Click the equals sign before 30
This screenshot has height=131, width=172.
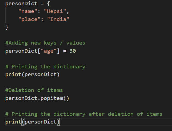(x=65, y=51)
